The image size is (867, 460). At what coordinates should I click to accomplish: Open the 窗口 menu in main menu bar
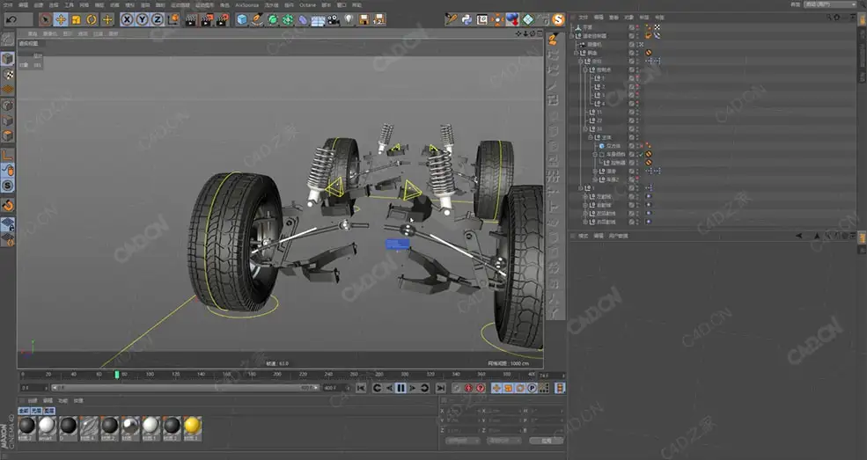point(342,5)
